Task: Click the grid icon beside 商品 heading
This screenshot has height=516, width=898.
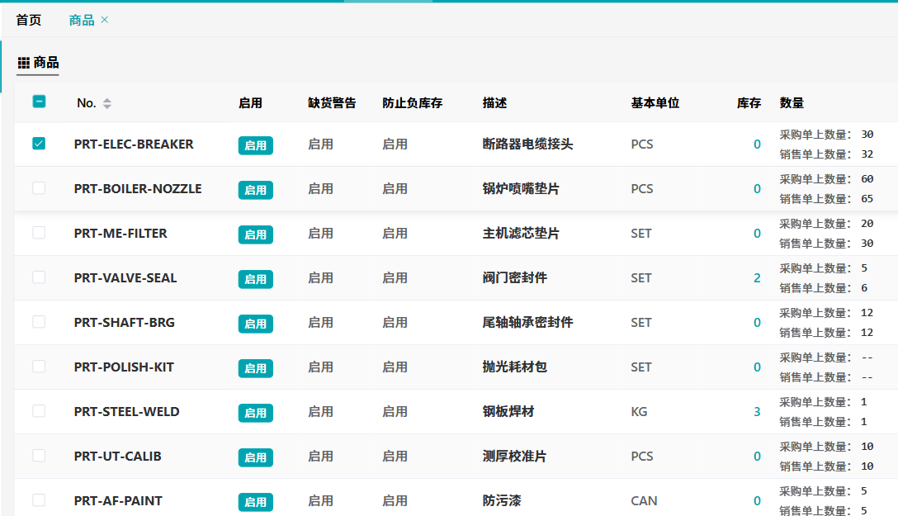Action: pyautogui.click(x=23, y=63)
